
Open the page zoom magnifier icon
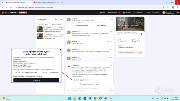163,7
